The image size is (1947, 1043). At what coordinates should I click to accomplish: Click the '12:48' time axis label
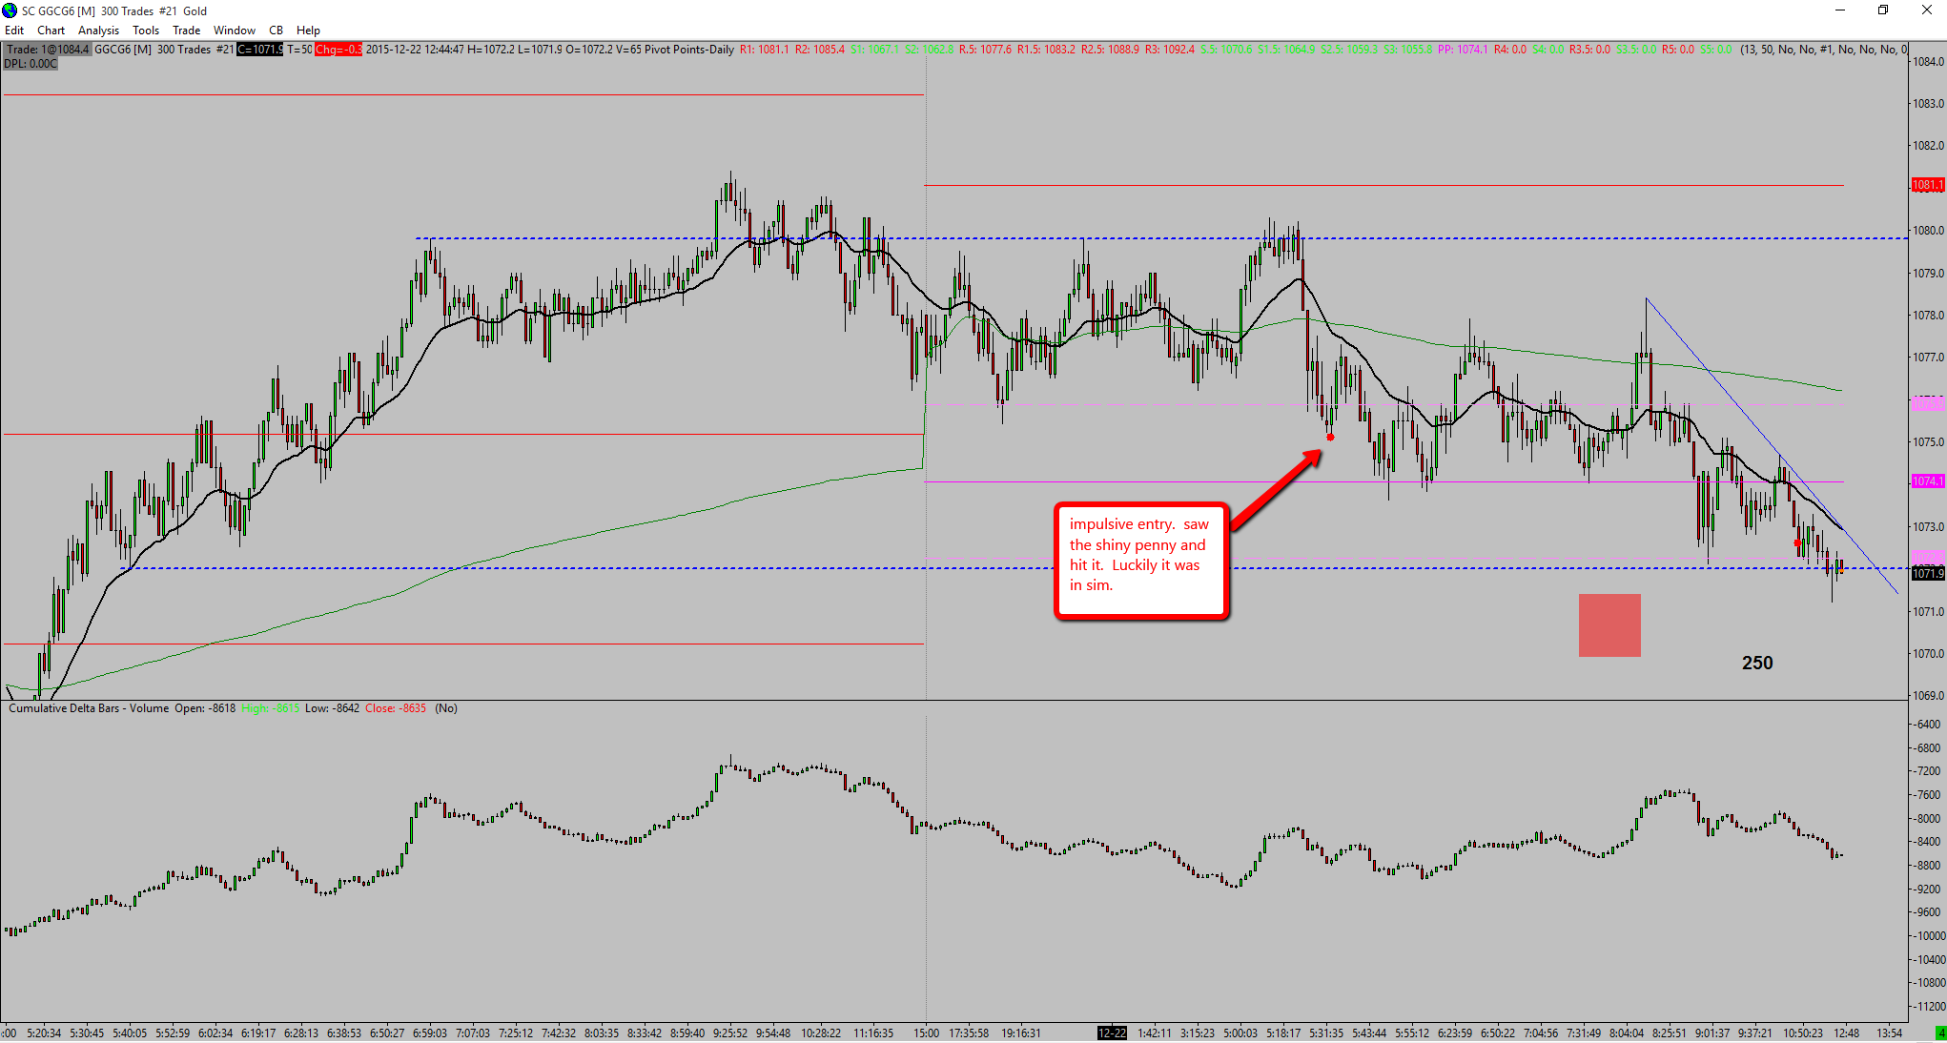(1847, 1033)
